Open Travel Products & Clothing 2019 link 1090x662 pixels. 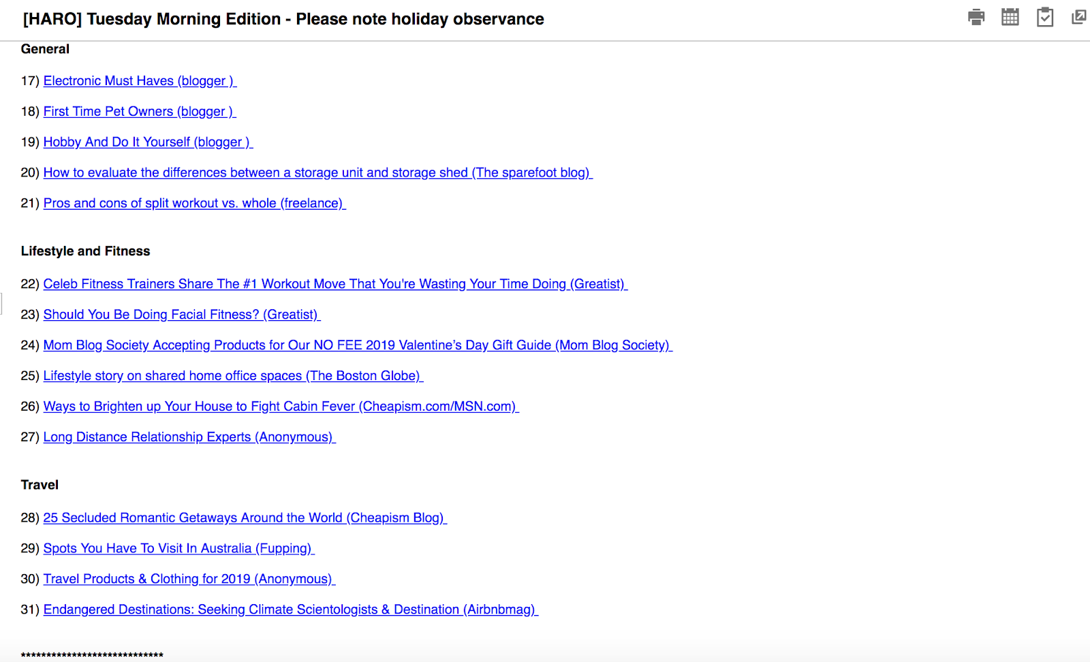click(188, 579)
